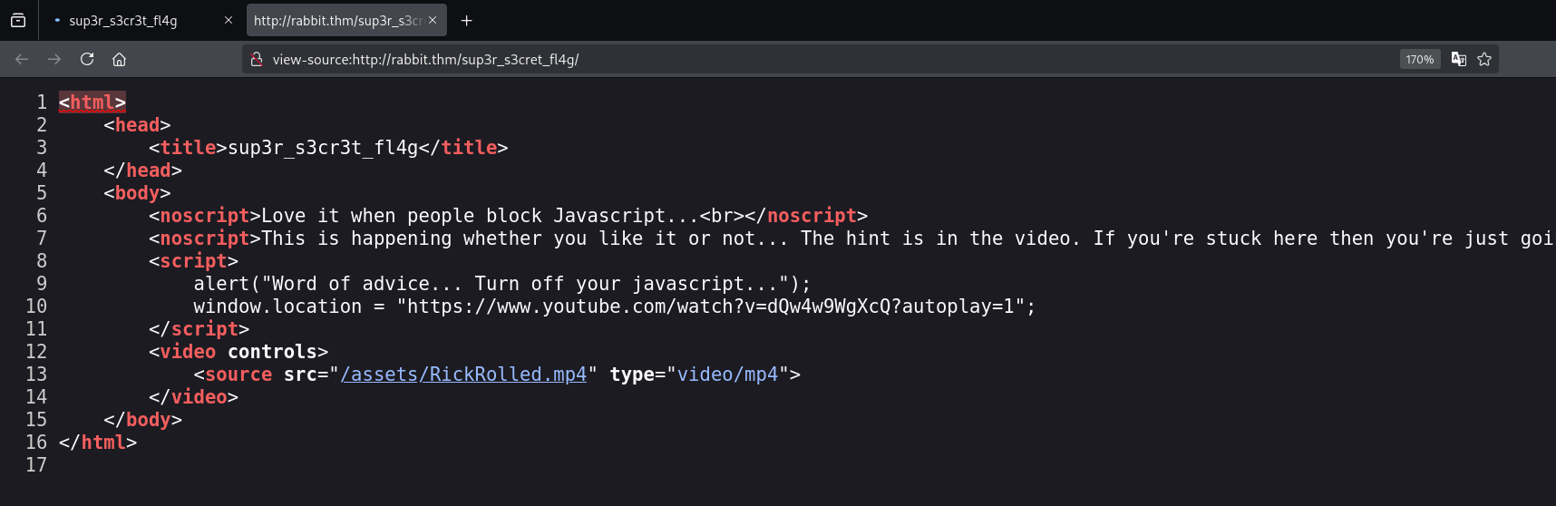This screenshot has height=506, width=1556.
Task: Open the translate page icon
Action: pos(1458,59)
